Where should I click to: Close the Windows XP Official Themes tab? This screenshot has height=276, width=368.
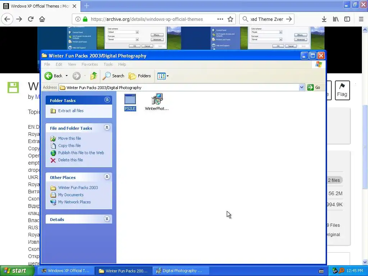click(x=74, y=6)
